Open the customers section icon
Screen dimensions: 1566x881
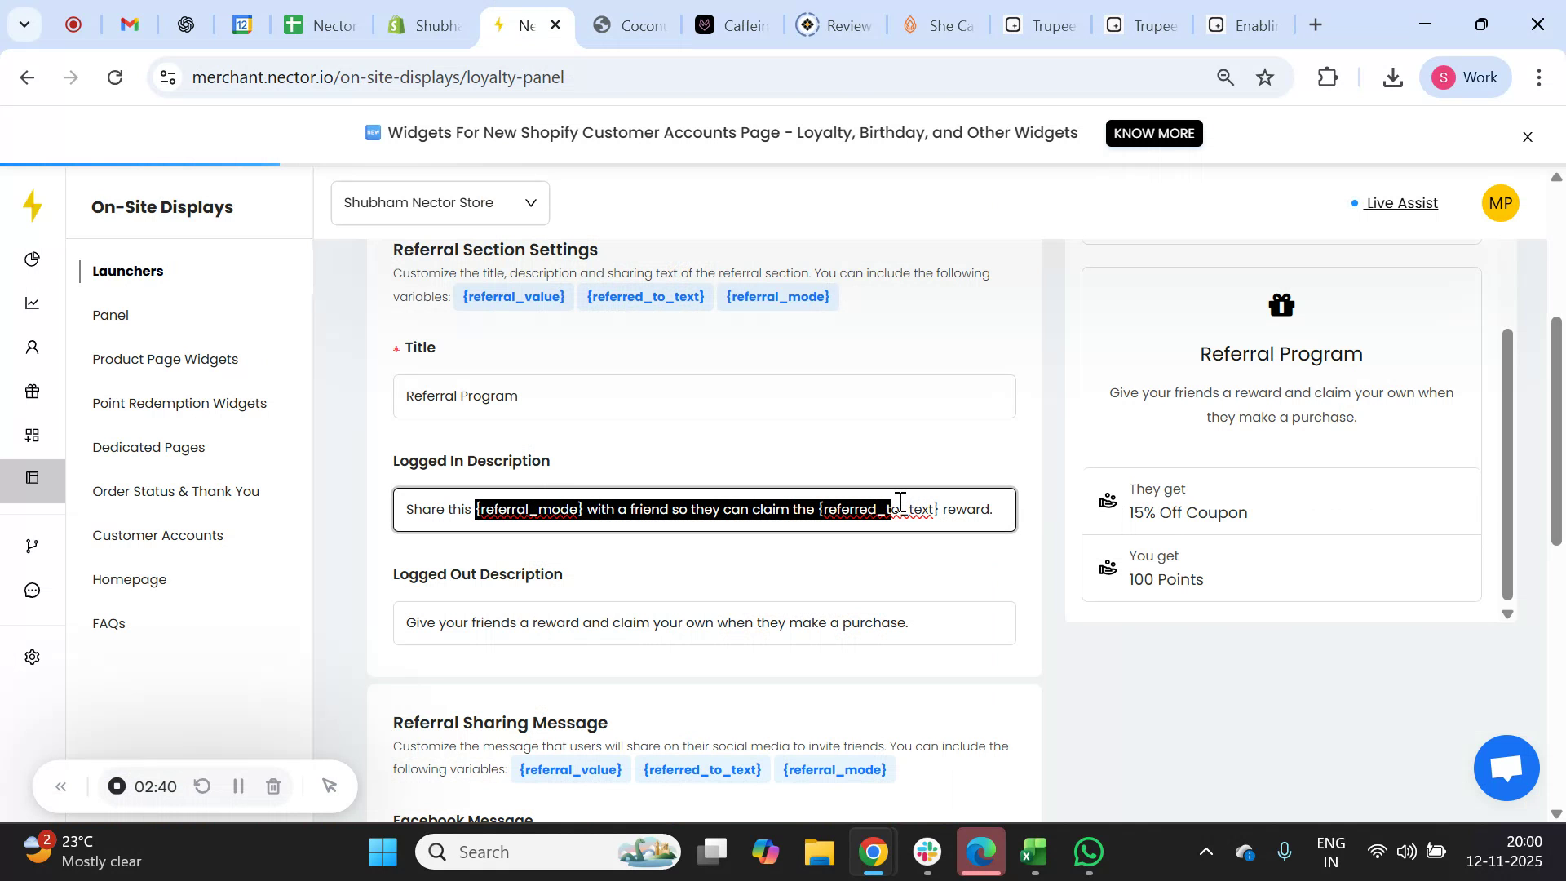pos(33,347)
